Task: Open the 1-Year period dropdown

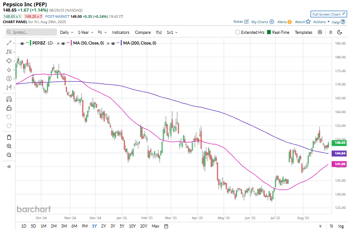Action: [86, 33]
